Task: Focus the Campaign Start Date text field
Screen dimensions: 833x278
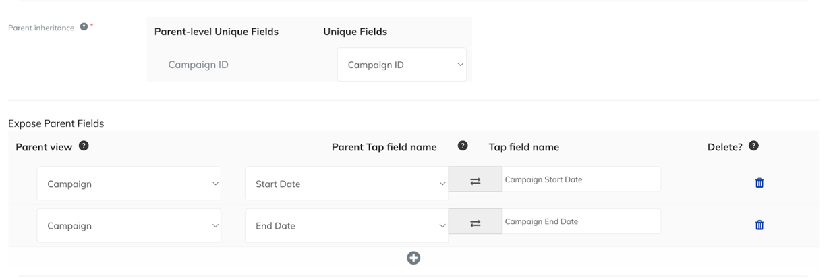Action: click(x=581, y=179)
